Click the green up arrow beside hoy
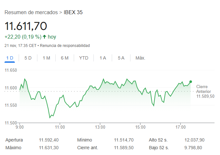Screen dimensions: 220x155 (x=44, y=37)
